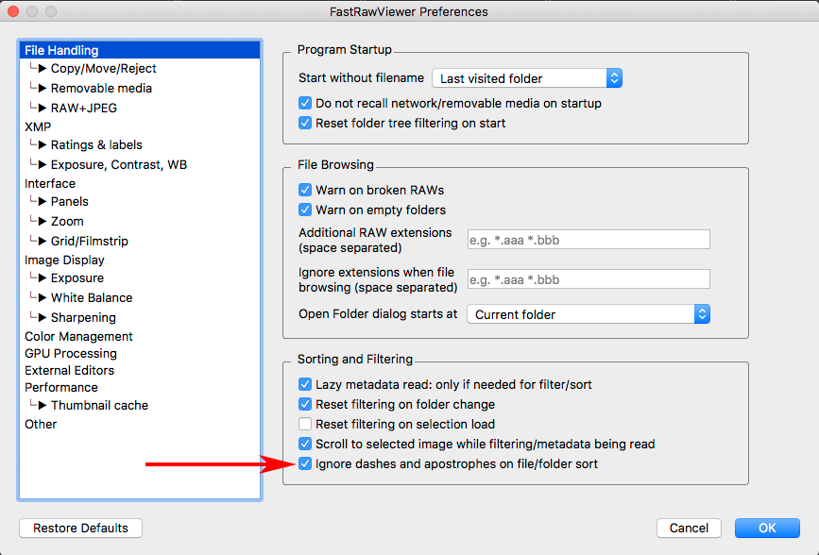Expand the Open Folder dialog starts at dropdown
The width and height of the screenshot is (819, 555).
pyautogui.click(x=588, y=314)
